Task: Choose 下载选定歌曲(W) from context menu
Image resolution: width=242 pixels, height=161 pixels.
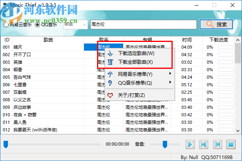Action: point(140,53)
